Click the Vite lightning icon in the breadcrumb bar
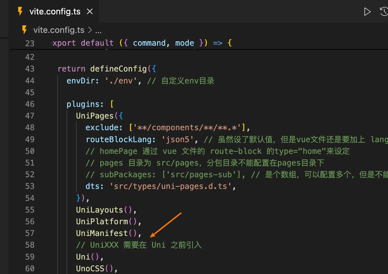This screenshot has height=274, width=388. (x=24, y=30)
